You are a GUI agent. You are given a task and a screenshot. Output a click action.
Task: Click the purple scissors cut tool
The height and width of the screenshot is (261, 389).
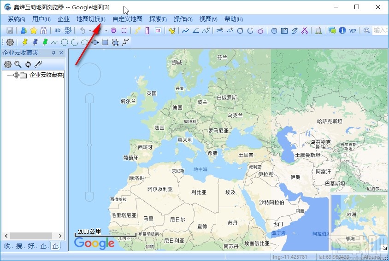[305, 30]
